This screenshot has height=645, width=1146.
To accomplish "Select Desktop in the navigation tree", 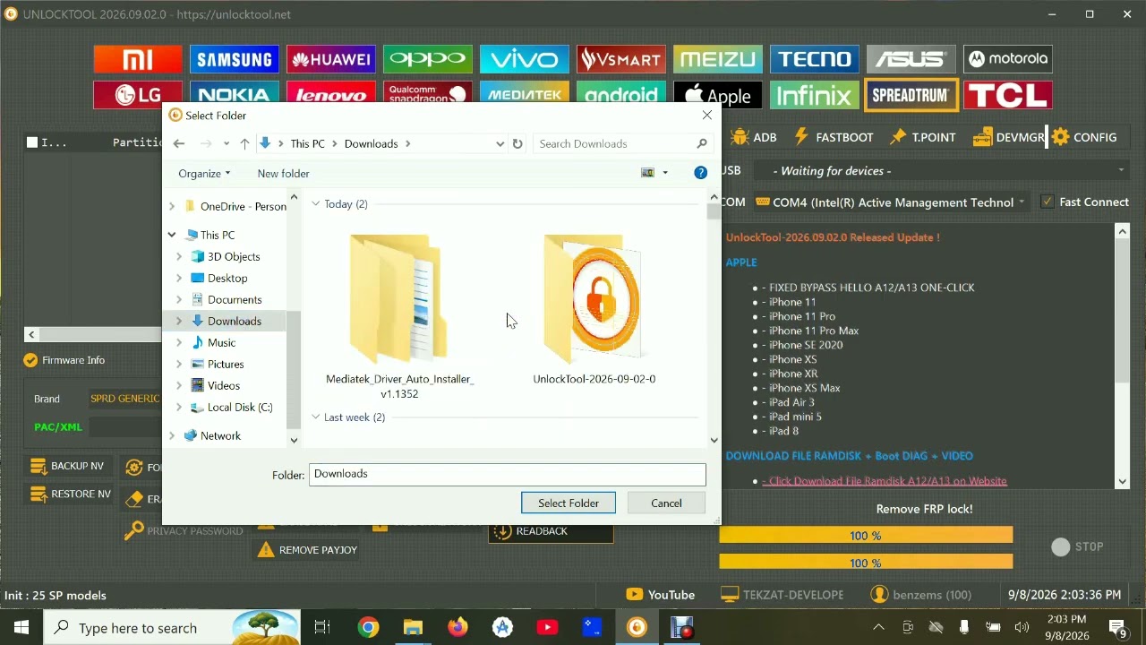I will coord(227,279).
